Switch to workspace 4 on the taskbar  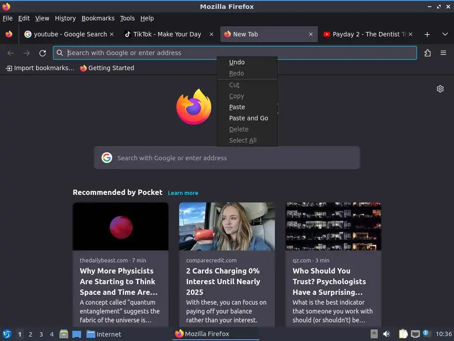click(52, 334)
